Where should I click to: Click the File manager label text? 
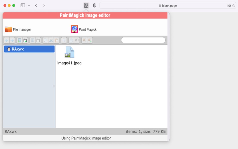pos(22,30)
